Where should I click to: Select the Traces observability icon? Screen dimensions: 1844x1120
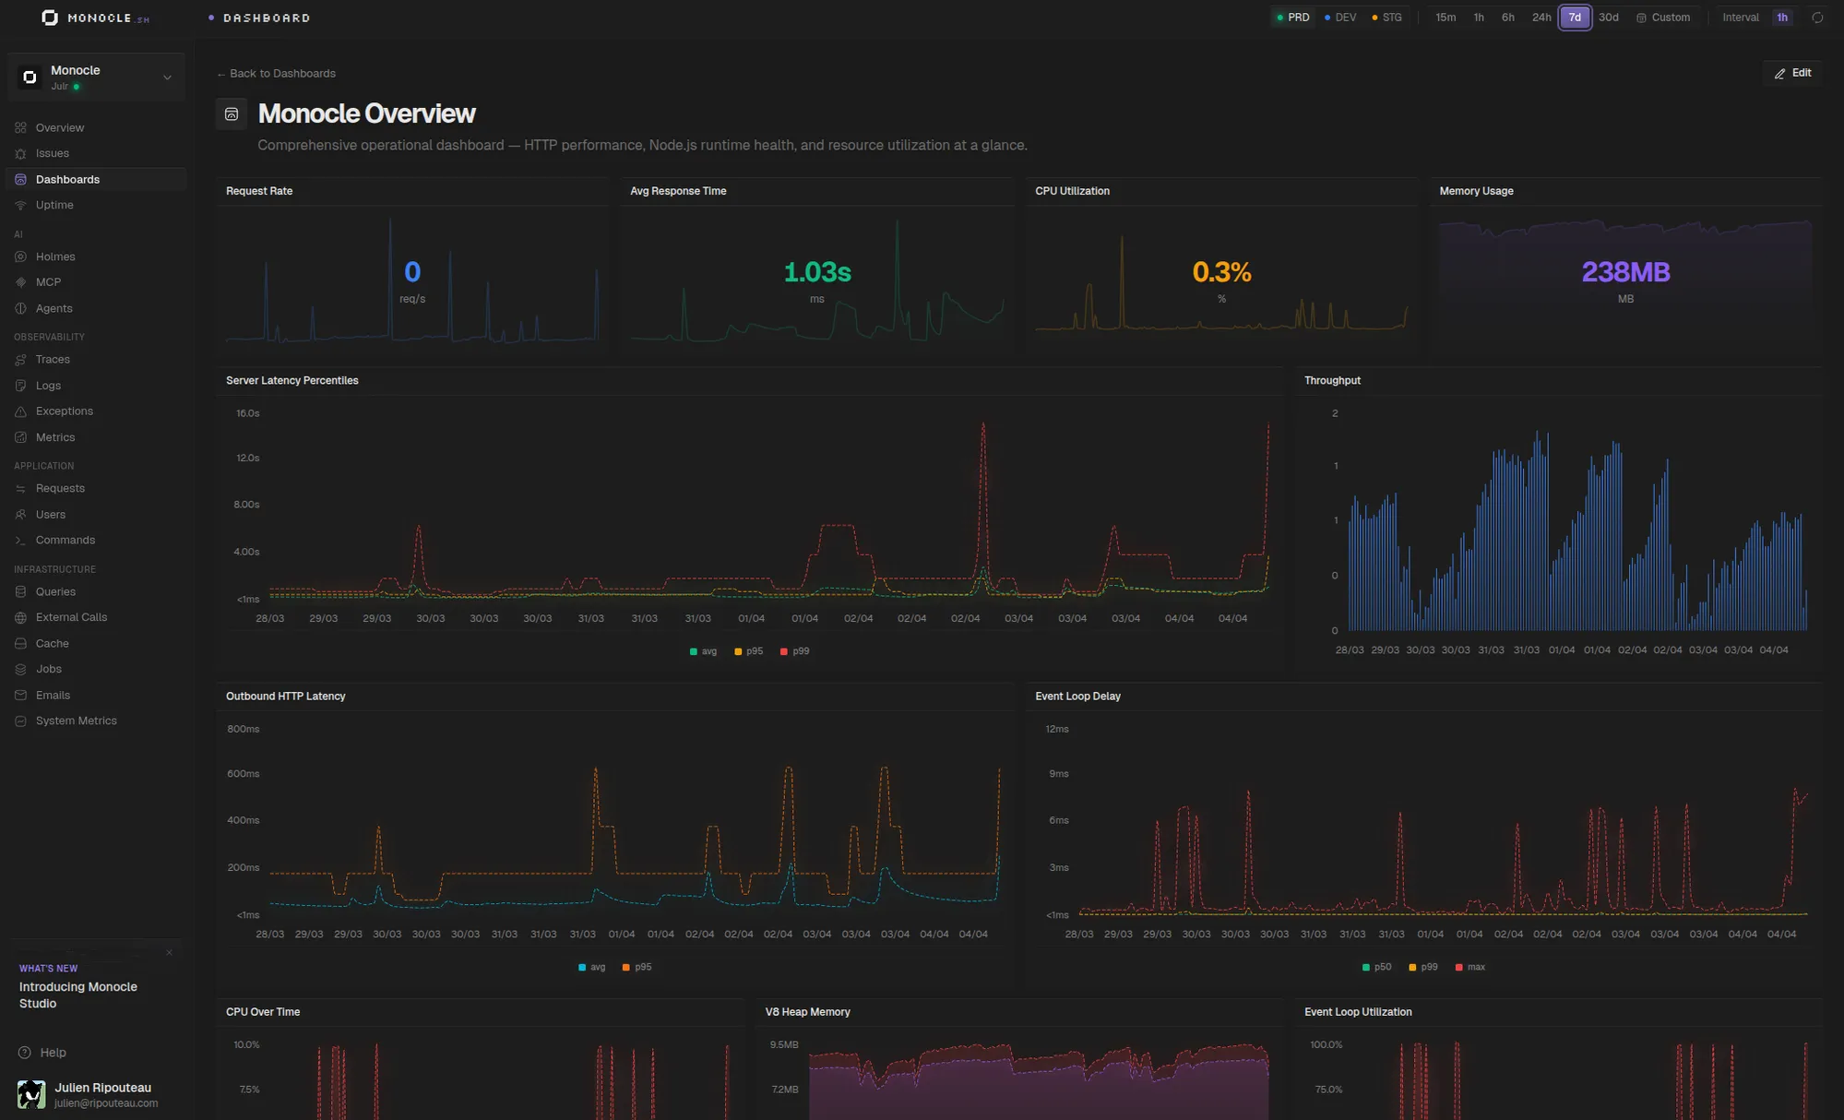coord(21,359)
